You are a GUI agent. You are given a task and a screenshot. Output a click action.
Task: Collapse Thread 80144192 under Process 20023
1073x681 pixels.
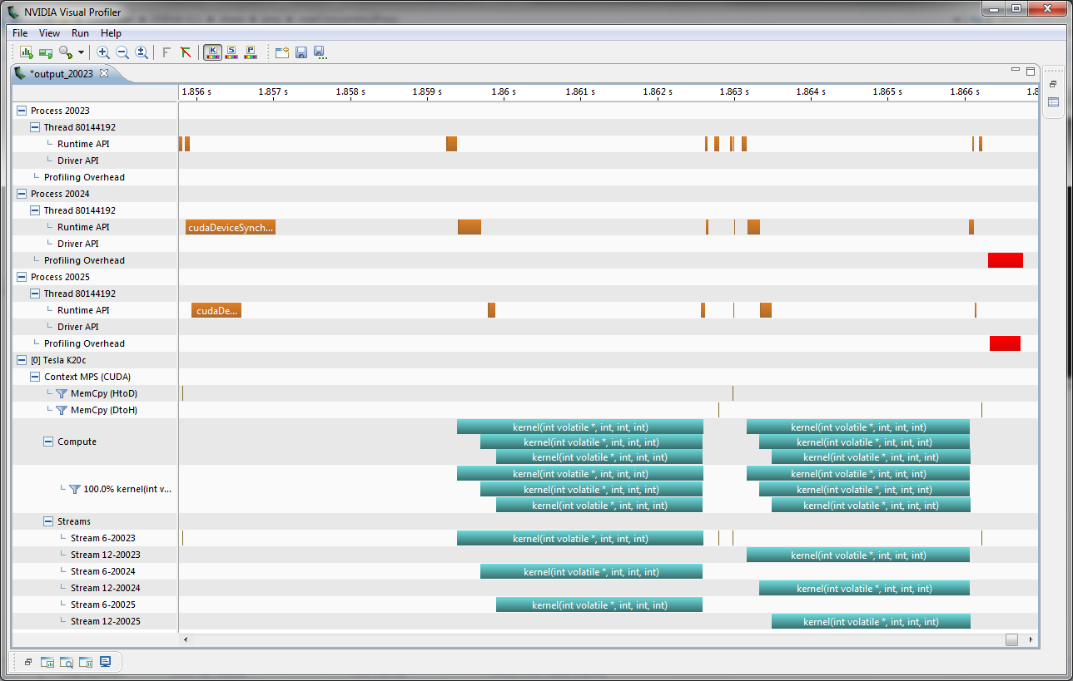[x=35, y=127]
